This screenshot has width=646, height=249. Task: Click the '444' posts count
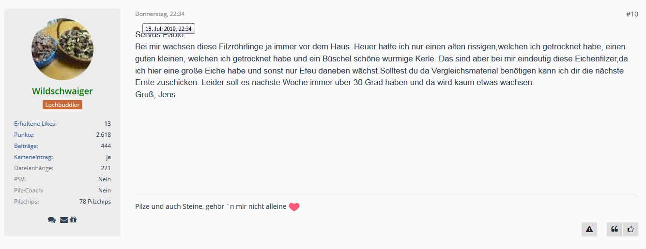[x=106, y=146]
